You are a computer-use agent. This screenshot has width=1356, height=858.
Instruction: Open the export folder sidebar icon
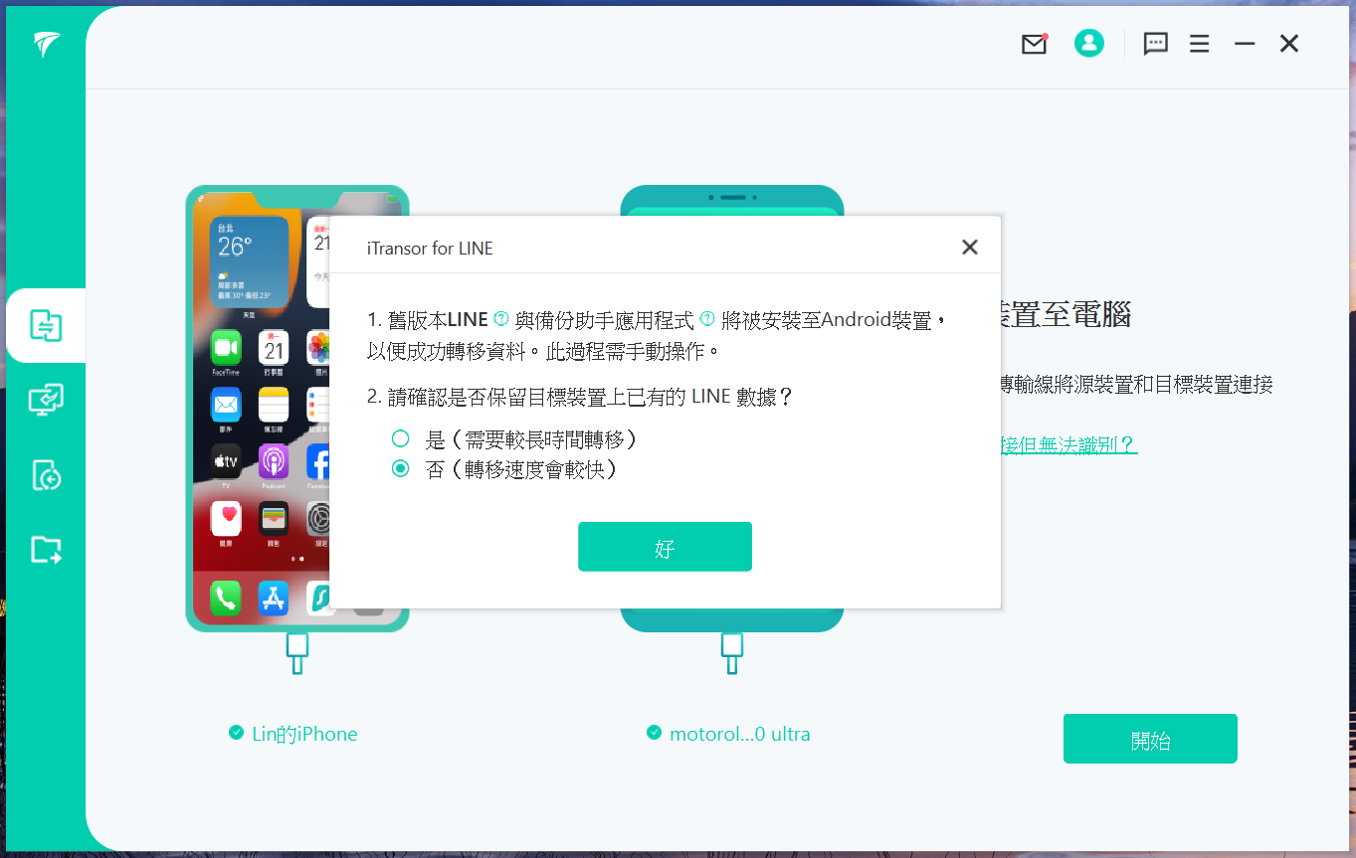point(46,549)
